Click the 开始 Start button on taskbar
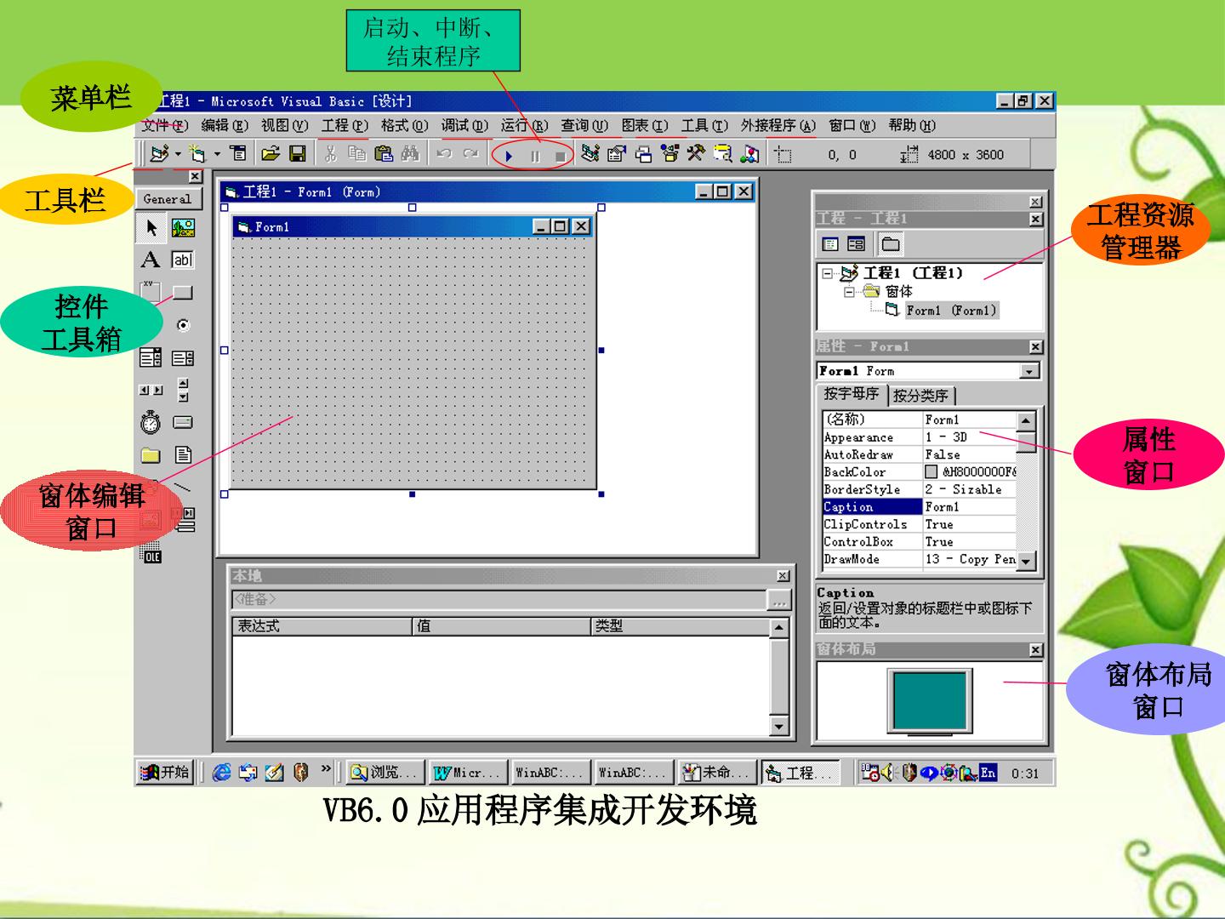 click(x=166, y=773)
